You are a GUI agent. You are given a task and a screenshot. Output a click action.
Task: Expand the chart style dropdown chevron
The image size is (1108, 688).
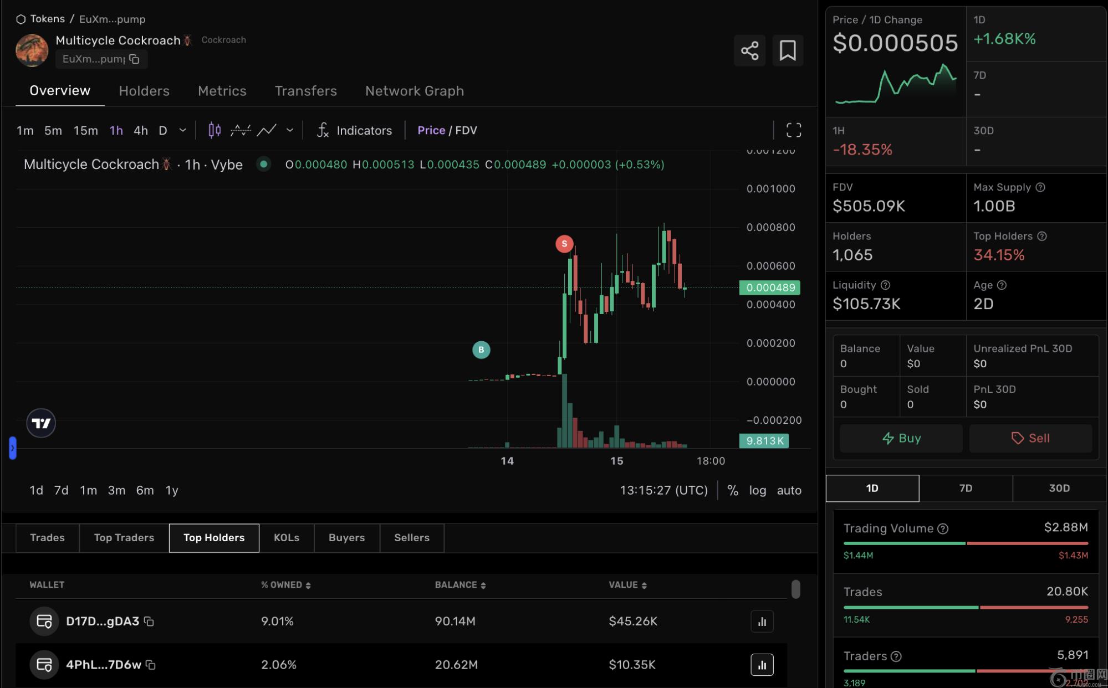pos(289,130)
